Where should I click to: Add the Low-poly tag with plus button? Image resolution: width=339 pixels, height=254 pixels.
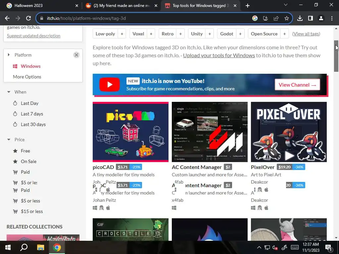click(122, 34)
